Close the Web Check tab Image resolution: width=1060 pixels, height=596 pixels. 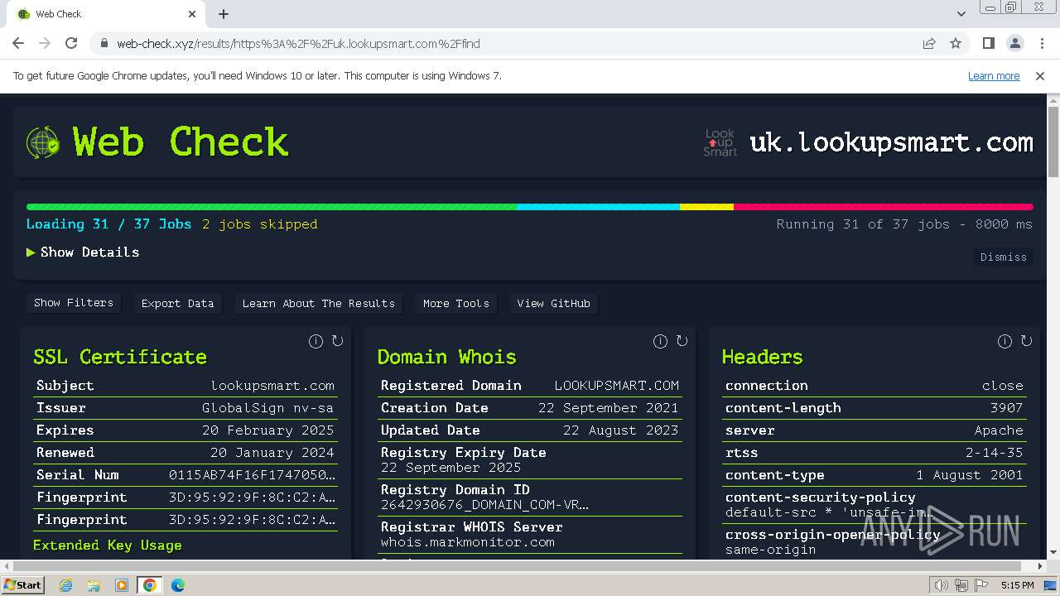pos(192,14)
